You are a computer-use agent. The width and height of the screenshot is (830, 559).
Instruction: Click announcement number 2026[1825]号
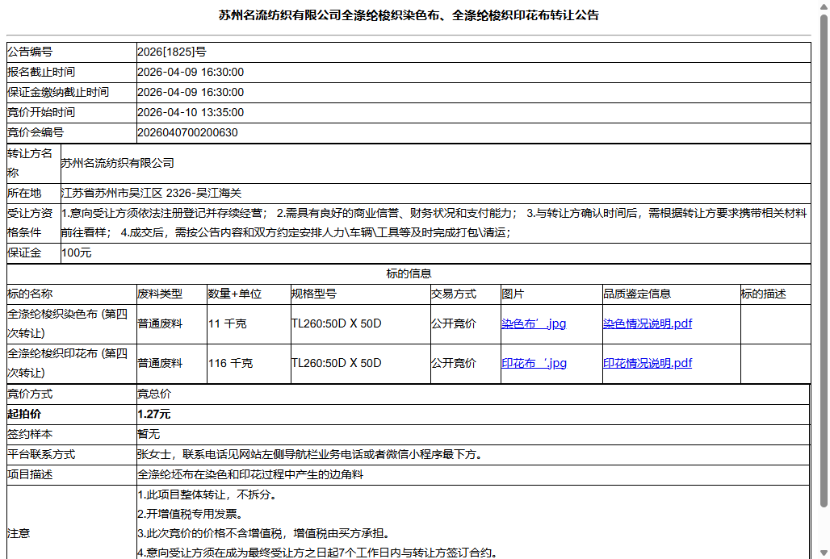pyautogui.click(x=171, y=52)
